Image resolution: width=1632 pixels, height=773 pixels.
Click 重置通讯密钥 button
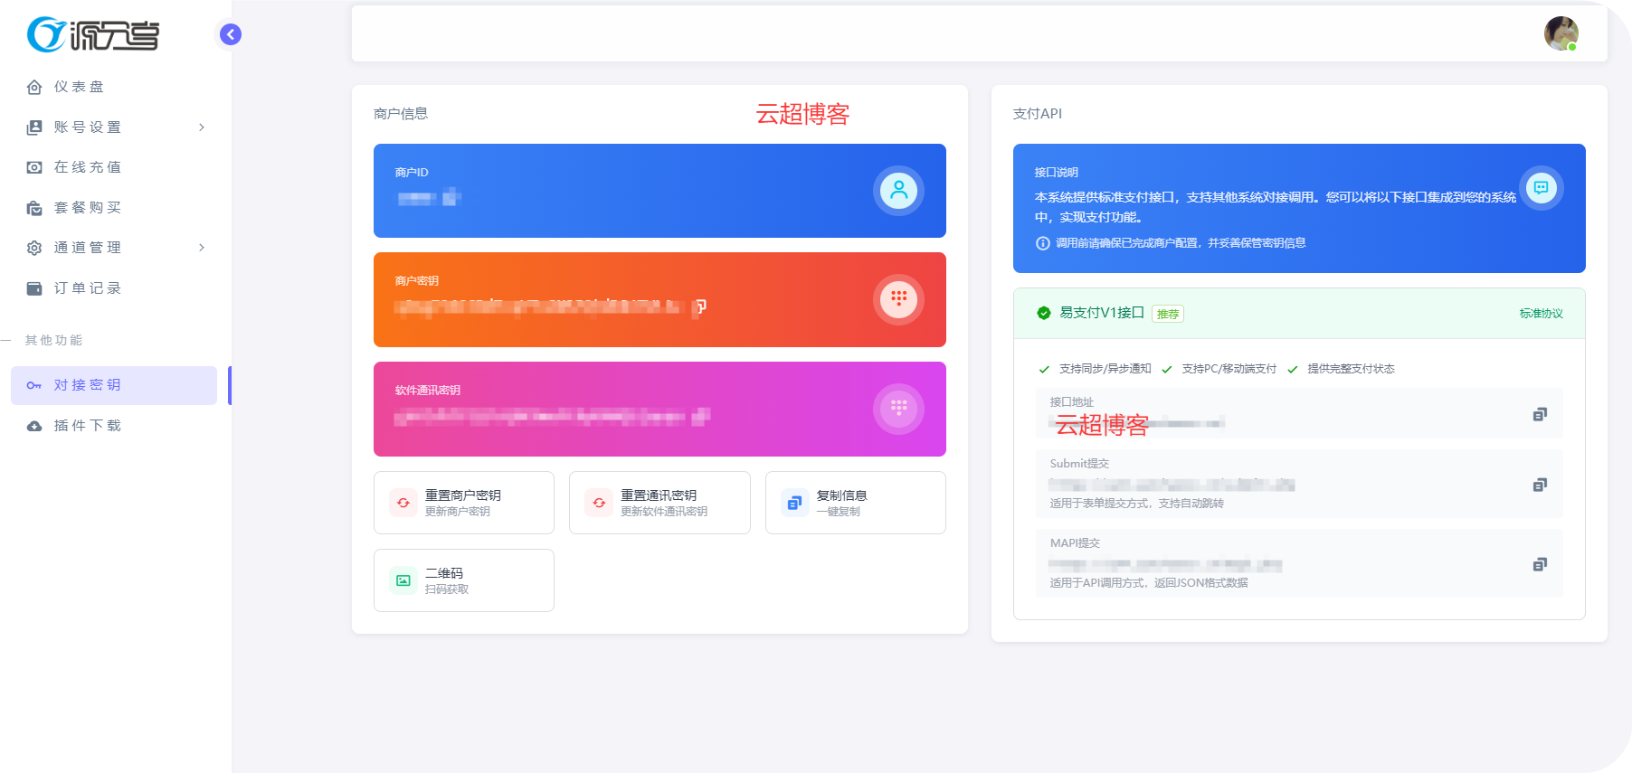pyautogui.click(x=659, y=503)
